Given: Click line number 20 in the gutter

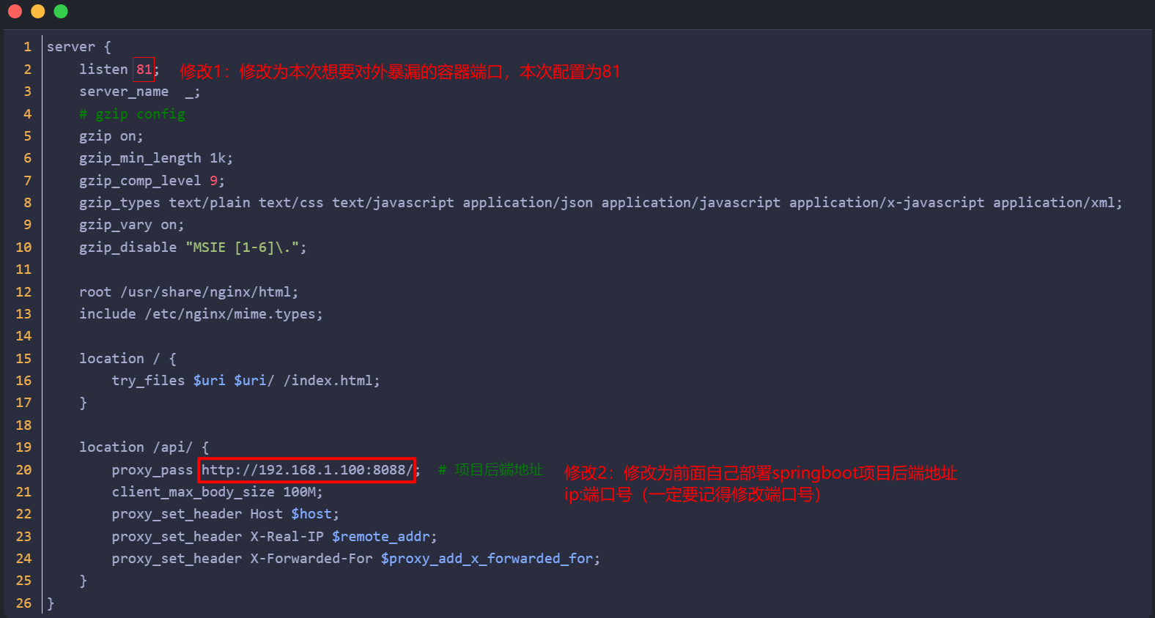Looking at the screenshot, I should tap(23, 470).
